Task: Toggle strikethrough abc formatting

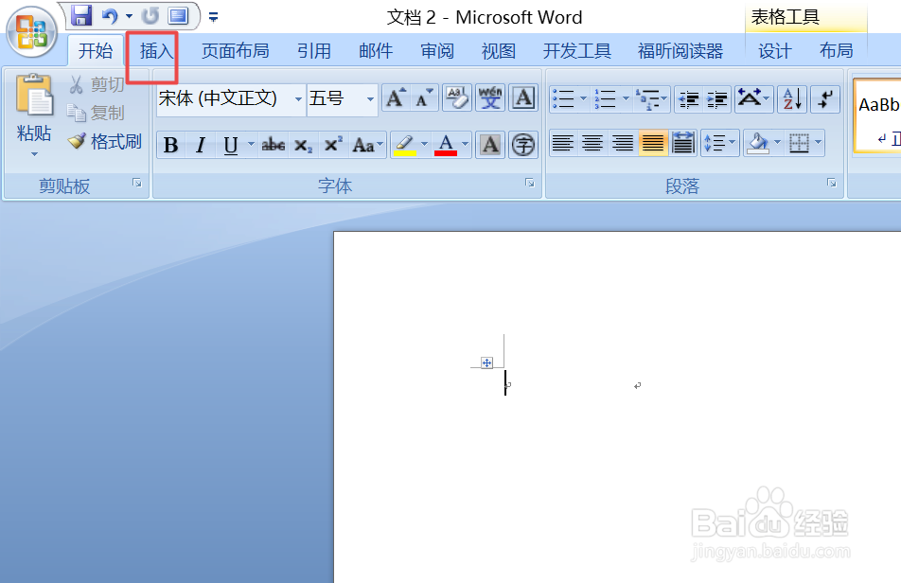Action: coord(274,145)
